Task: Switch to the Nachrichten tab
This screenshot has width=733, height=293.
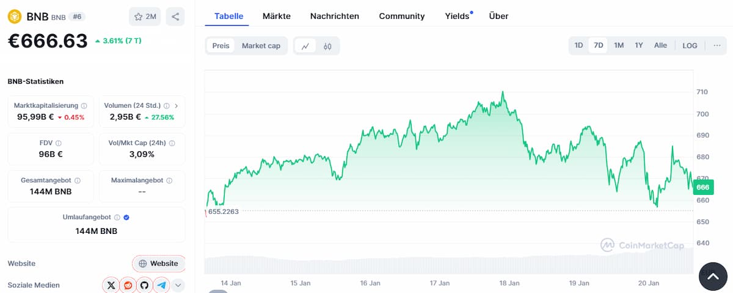Action: pyautogui.click(x=334, y=16)
